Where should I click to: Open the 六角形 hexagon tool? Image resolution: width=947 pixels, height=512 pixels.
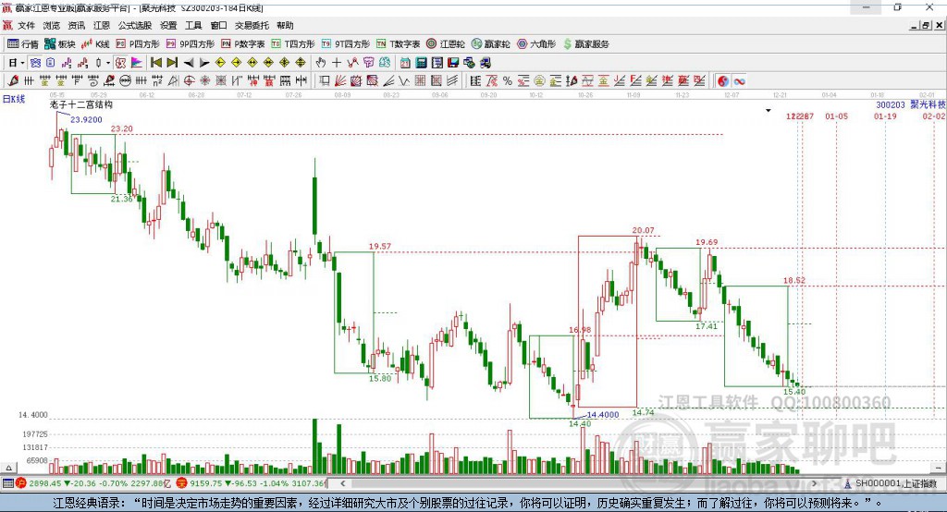[536, 44]
